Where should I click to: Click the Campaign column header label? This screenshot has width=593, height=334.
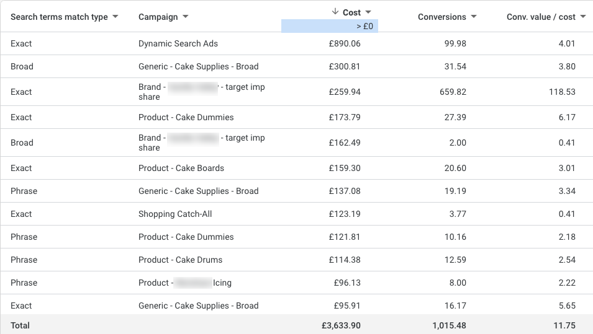click(158, 17)
